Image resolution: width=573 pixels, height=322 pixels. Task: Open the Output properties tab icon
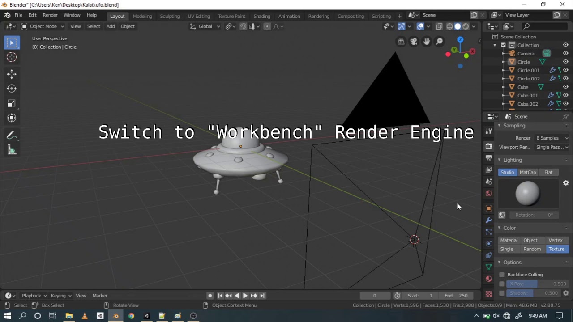pos(489,158)
